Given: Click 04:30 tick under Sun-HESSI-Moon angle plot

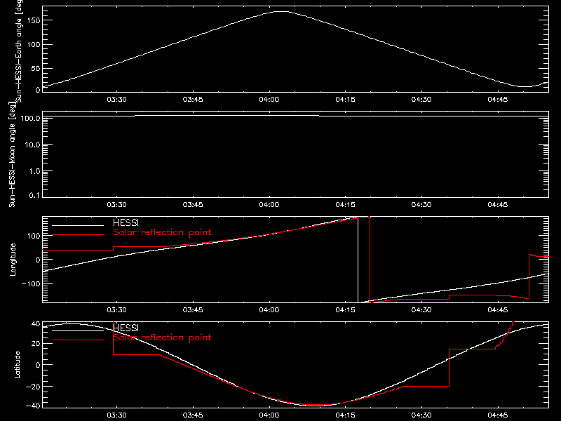Looking at the screenshot, I should click(x=421, y=204).
